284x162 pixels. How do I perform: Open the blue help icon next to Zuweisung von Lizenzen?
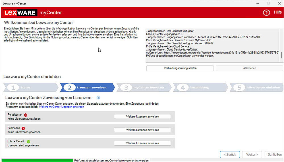click(x=98, y=98)
